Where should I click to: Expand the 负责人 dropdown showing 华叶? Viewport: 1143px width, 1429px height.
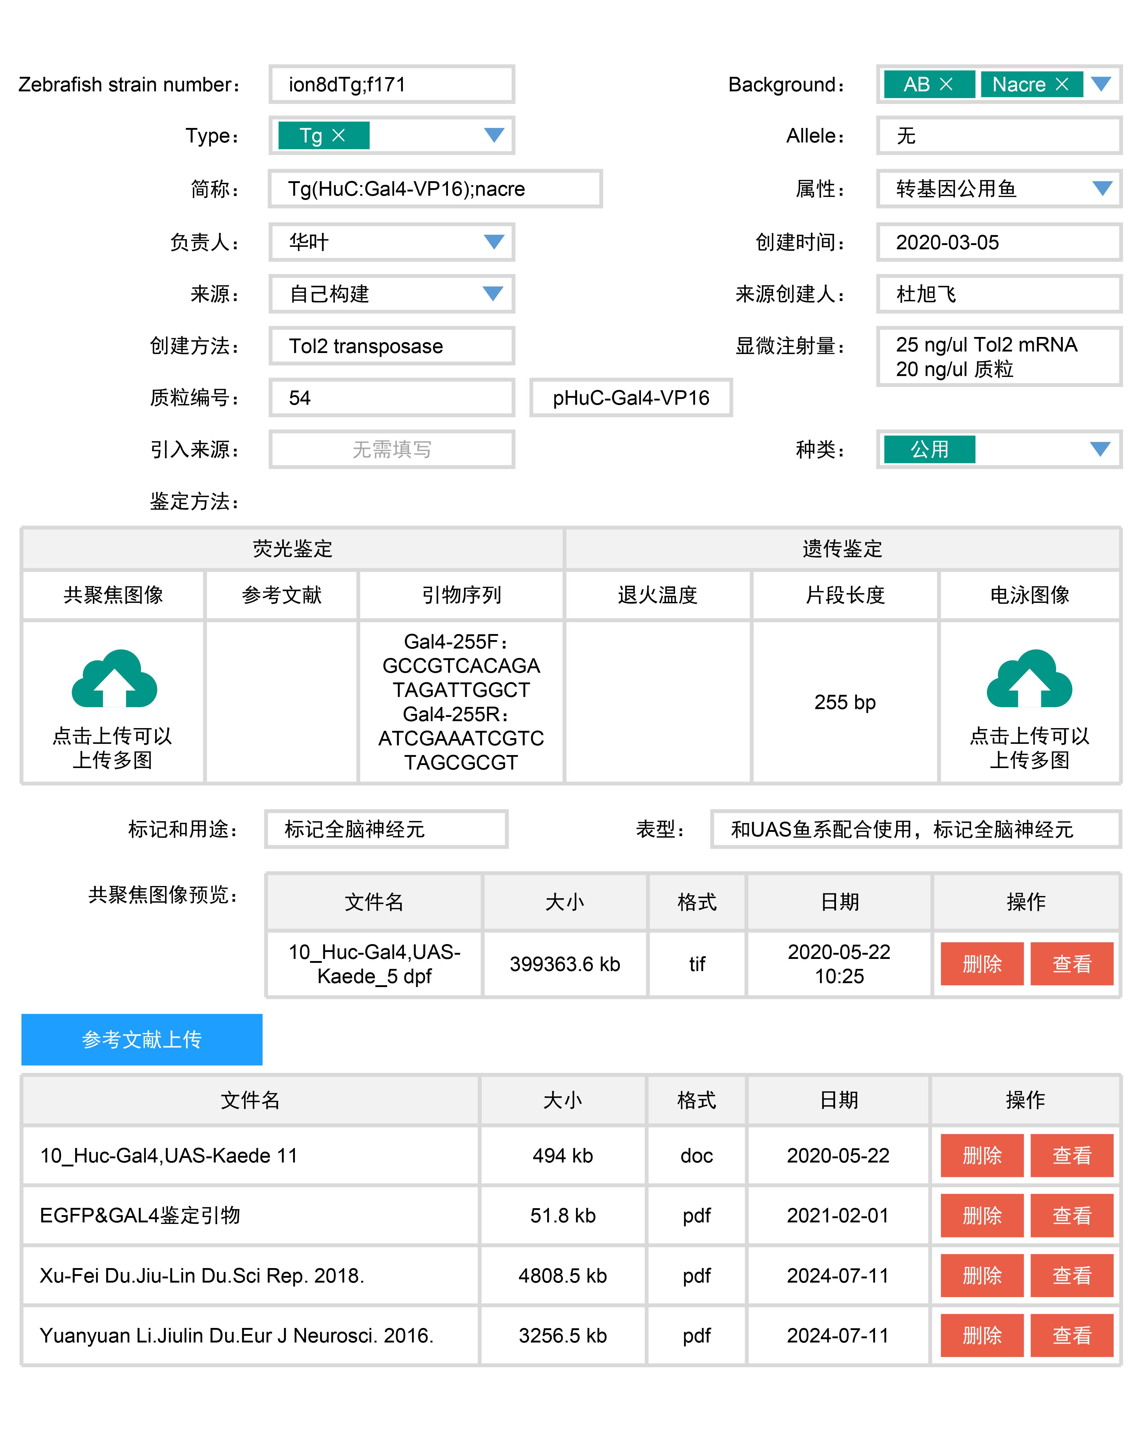494,242
